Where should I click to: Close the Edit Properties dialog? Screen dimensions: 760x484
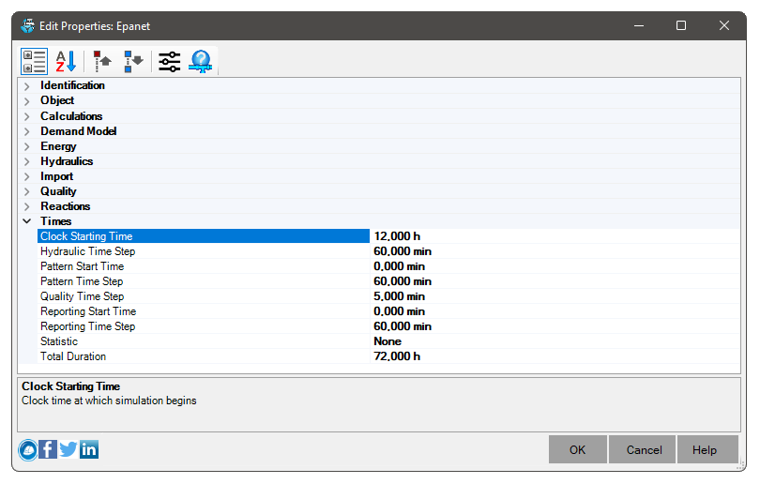(x=724, y=25)
